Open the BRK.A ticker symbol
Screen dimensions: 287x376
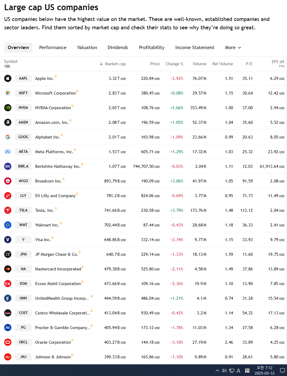23,166
